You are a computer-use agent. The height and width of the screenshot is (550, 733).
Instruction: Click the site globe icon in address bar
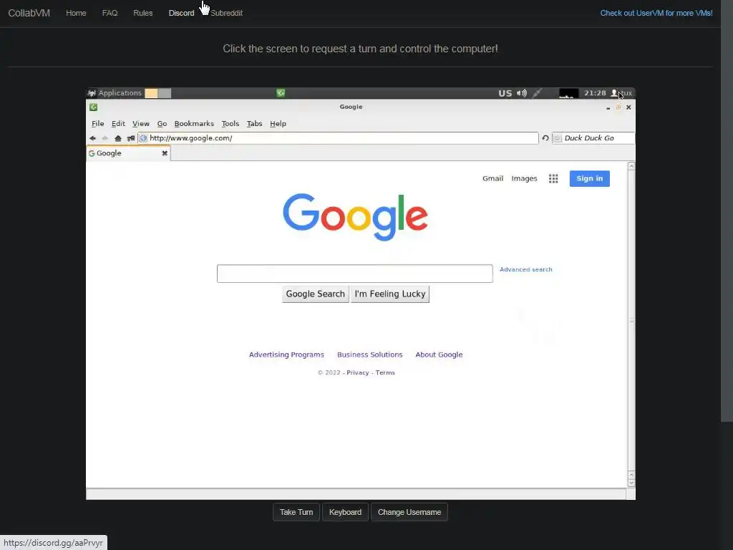tap(143, 138)
